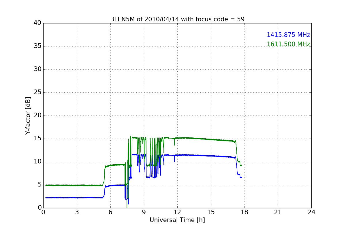Click the x-axis tick label '24'
Viewport: 346px width, 231px height.
(x=311, y=212)
